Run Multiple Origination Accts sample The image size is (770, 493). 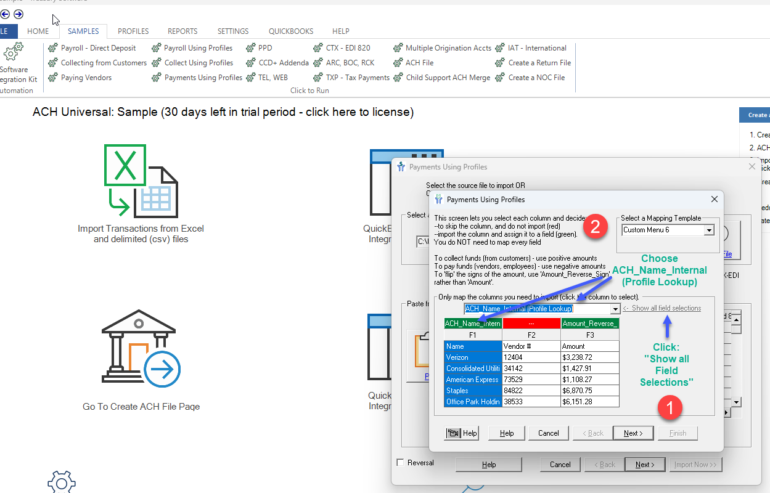(x=442, y=48)
